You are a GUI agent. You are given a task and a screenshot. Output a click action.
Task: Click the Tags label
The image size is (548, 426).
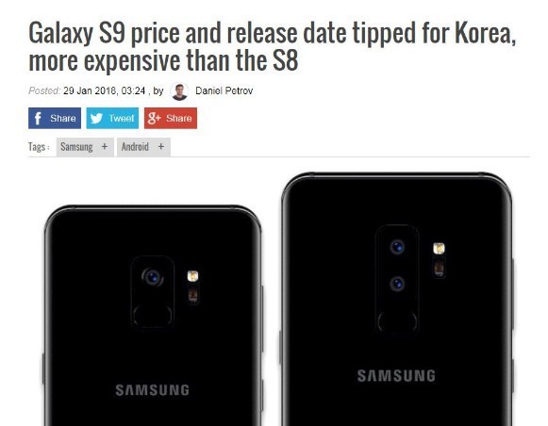[39, 147]
